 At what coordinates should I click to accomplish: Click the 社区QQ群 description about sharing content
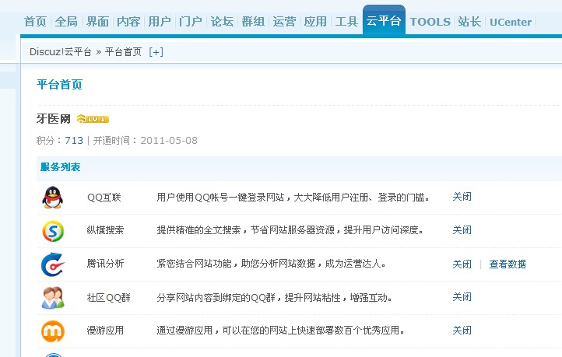[274, 298]
